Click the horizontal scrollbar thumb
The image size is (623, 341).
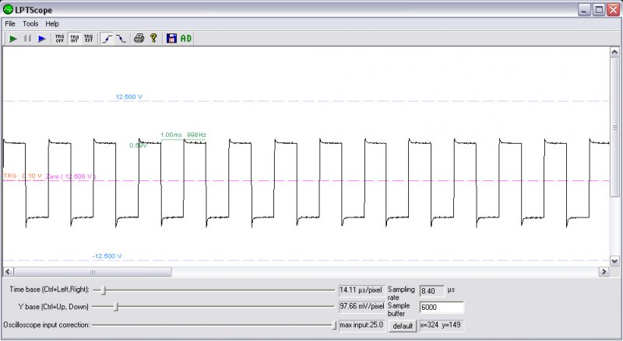click(93, 272)
